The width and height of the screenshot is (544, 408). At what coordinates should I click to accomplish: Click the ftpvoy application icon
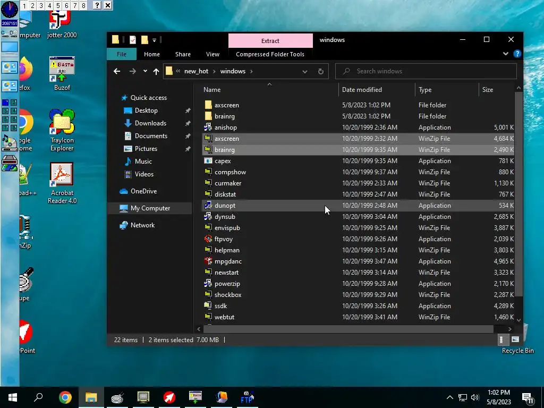tap(208, 239)
